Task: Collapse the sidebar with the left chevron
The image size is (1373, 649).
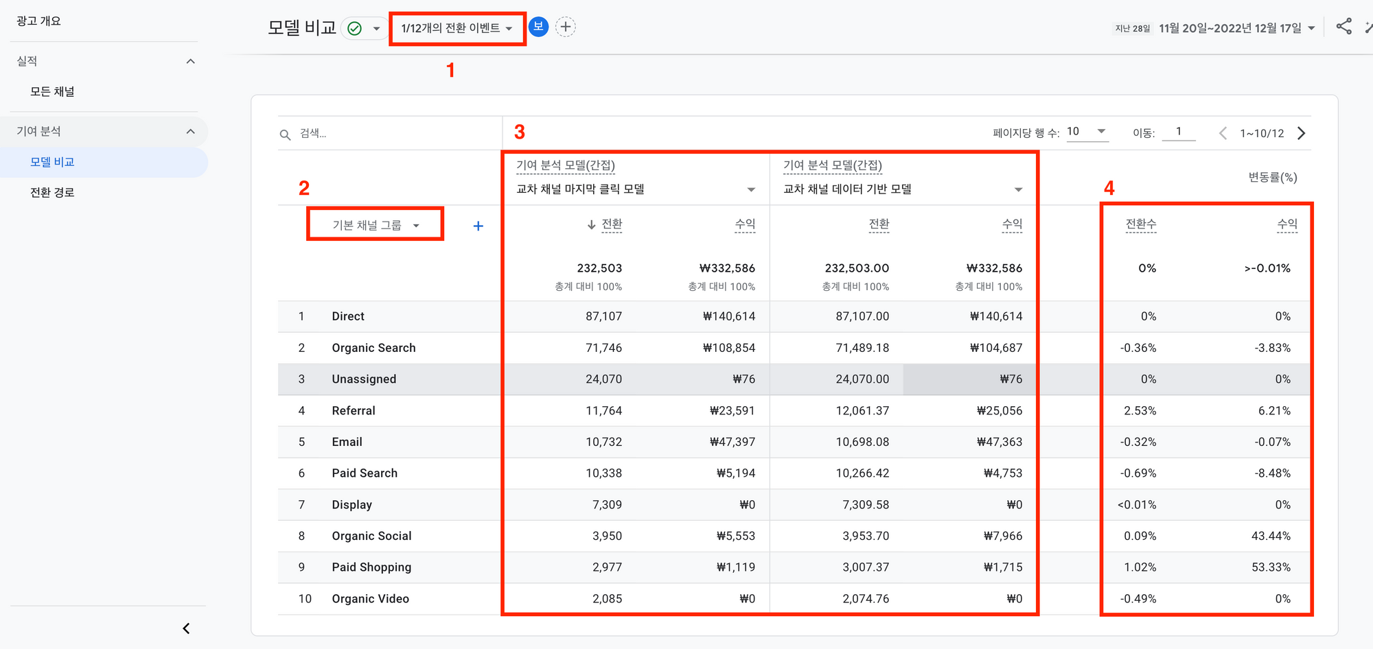Action: pyautogui.click(x=186, y=628)
